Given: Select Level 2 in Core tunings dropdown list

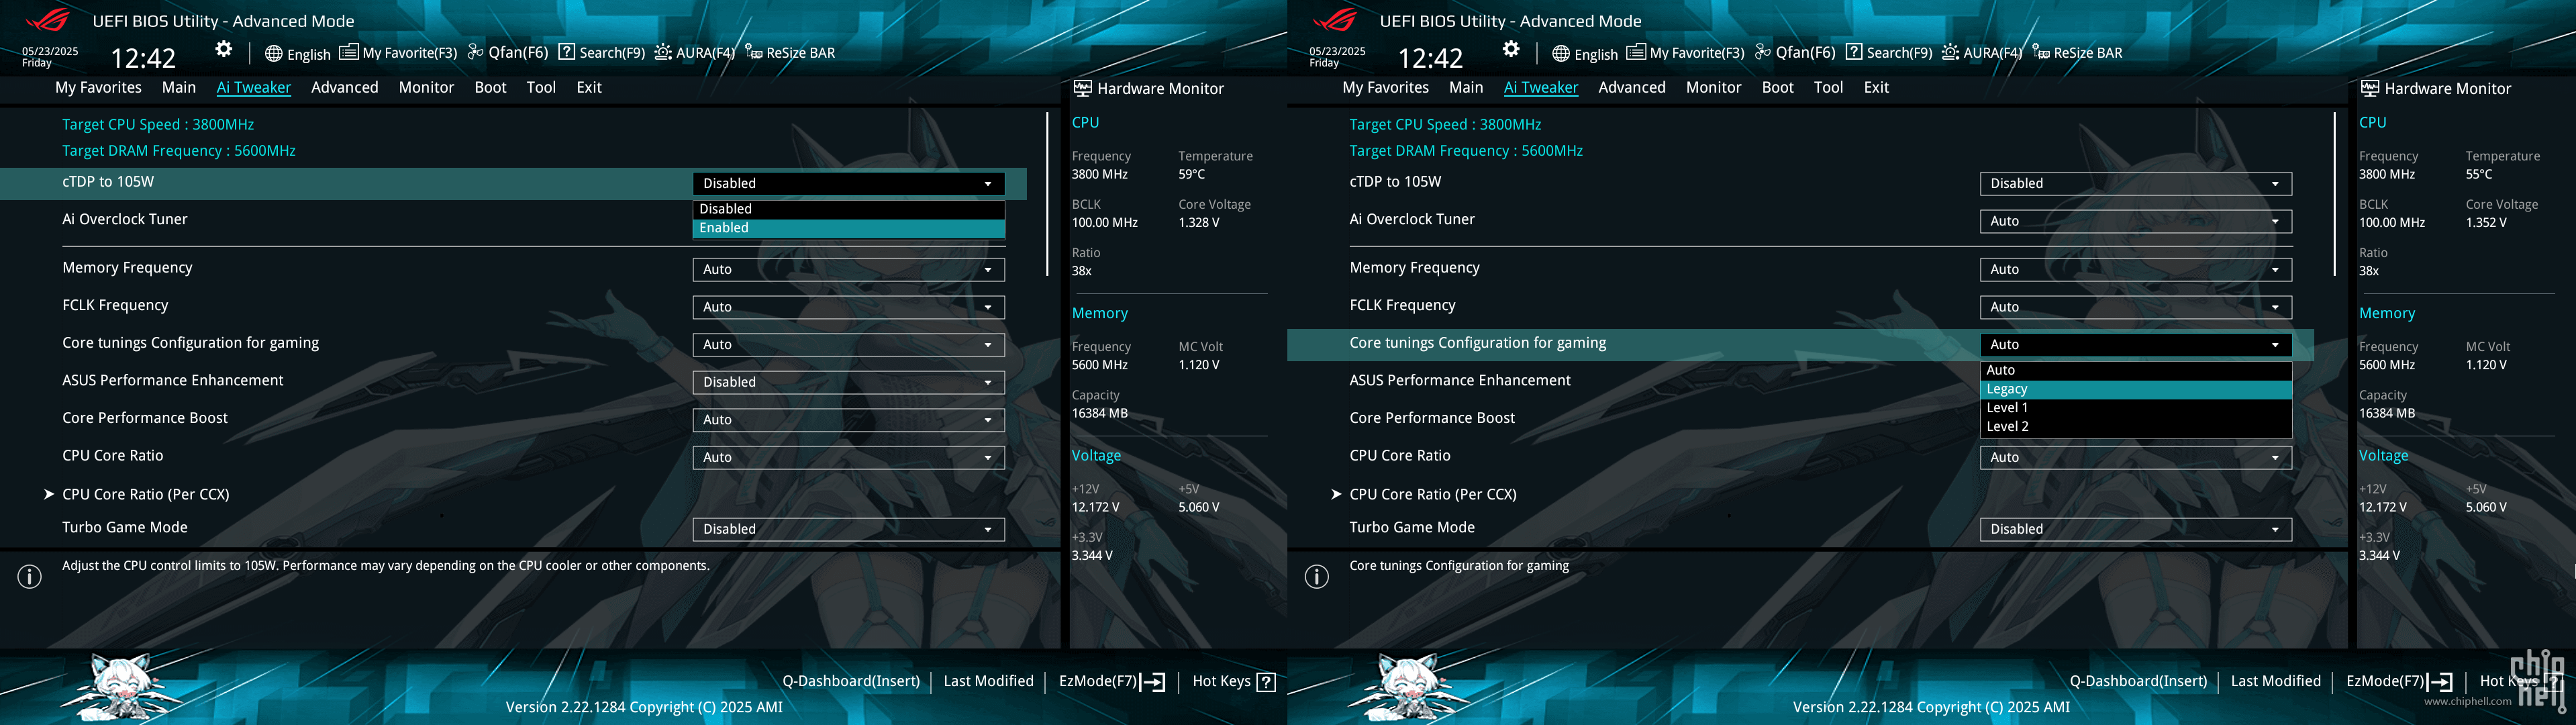Looking at the screenshot, I should [x=2135, y=426].
